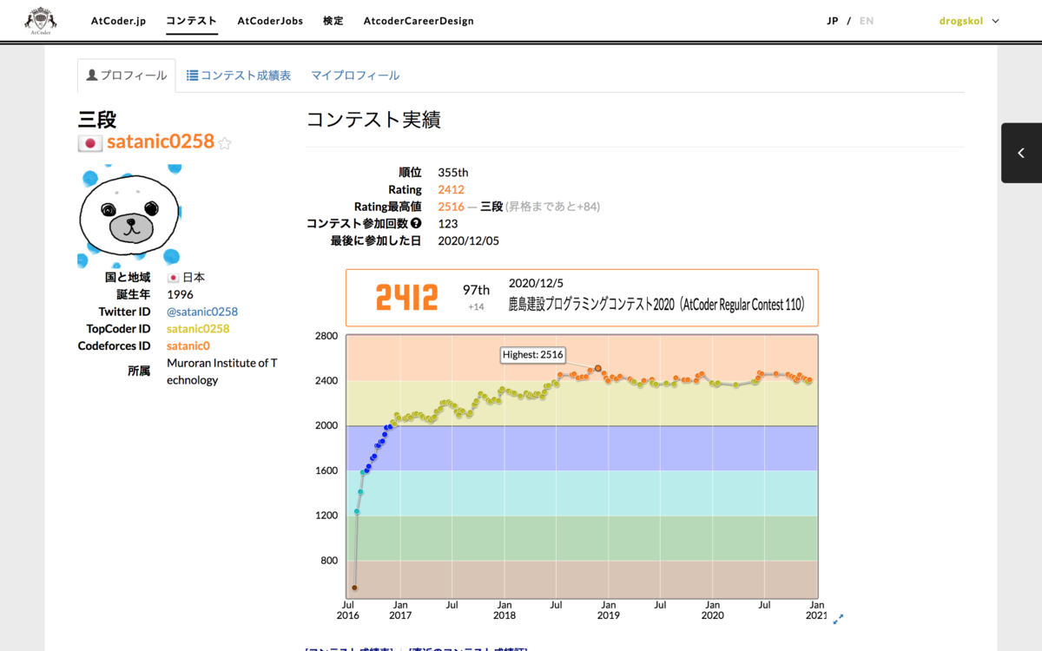This screenshot has height=651, width=1042.
Task: Select the プロフィール tab
Action: tap(127, 76)
